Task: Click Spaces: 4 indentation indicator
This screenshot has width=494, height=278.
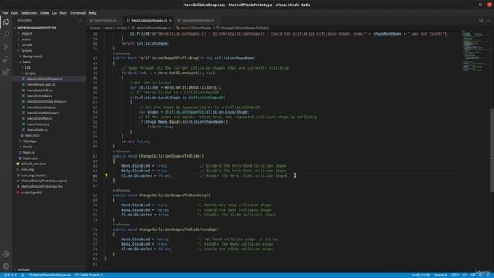Action: pos(440,275)
